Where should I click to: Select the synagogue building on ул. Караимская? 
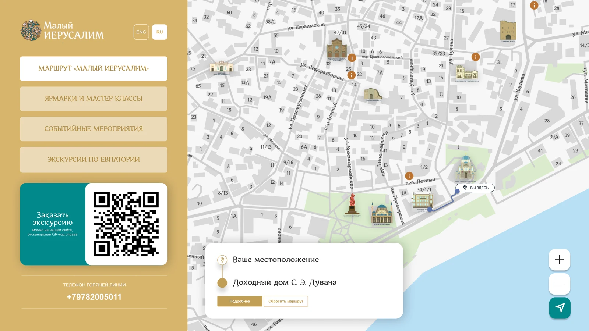tap(336, 49)
